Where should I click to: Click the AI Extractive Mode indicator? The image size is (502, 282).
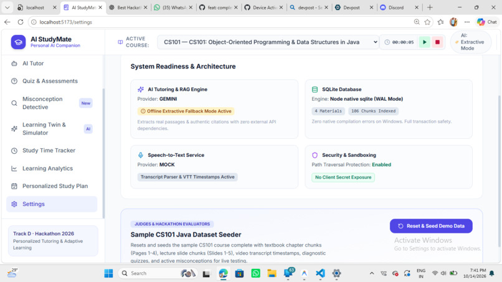pyautogui.click(x=471, y=42)
